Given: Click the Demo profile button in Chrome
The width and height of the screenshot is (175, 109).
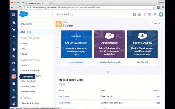Looking at the screenshot, I should [161, 2].
